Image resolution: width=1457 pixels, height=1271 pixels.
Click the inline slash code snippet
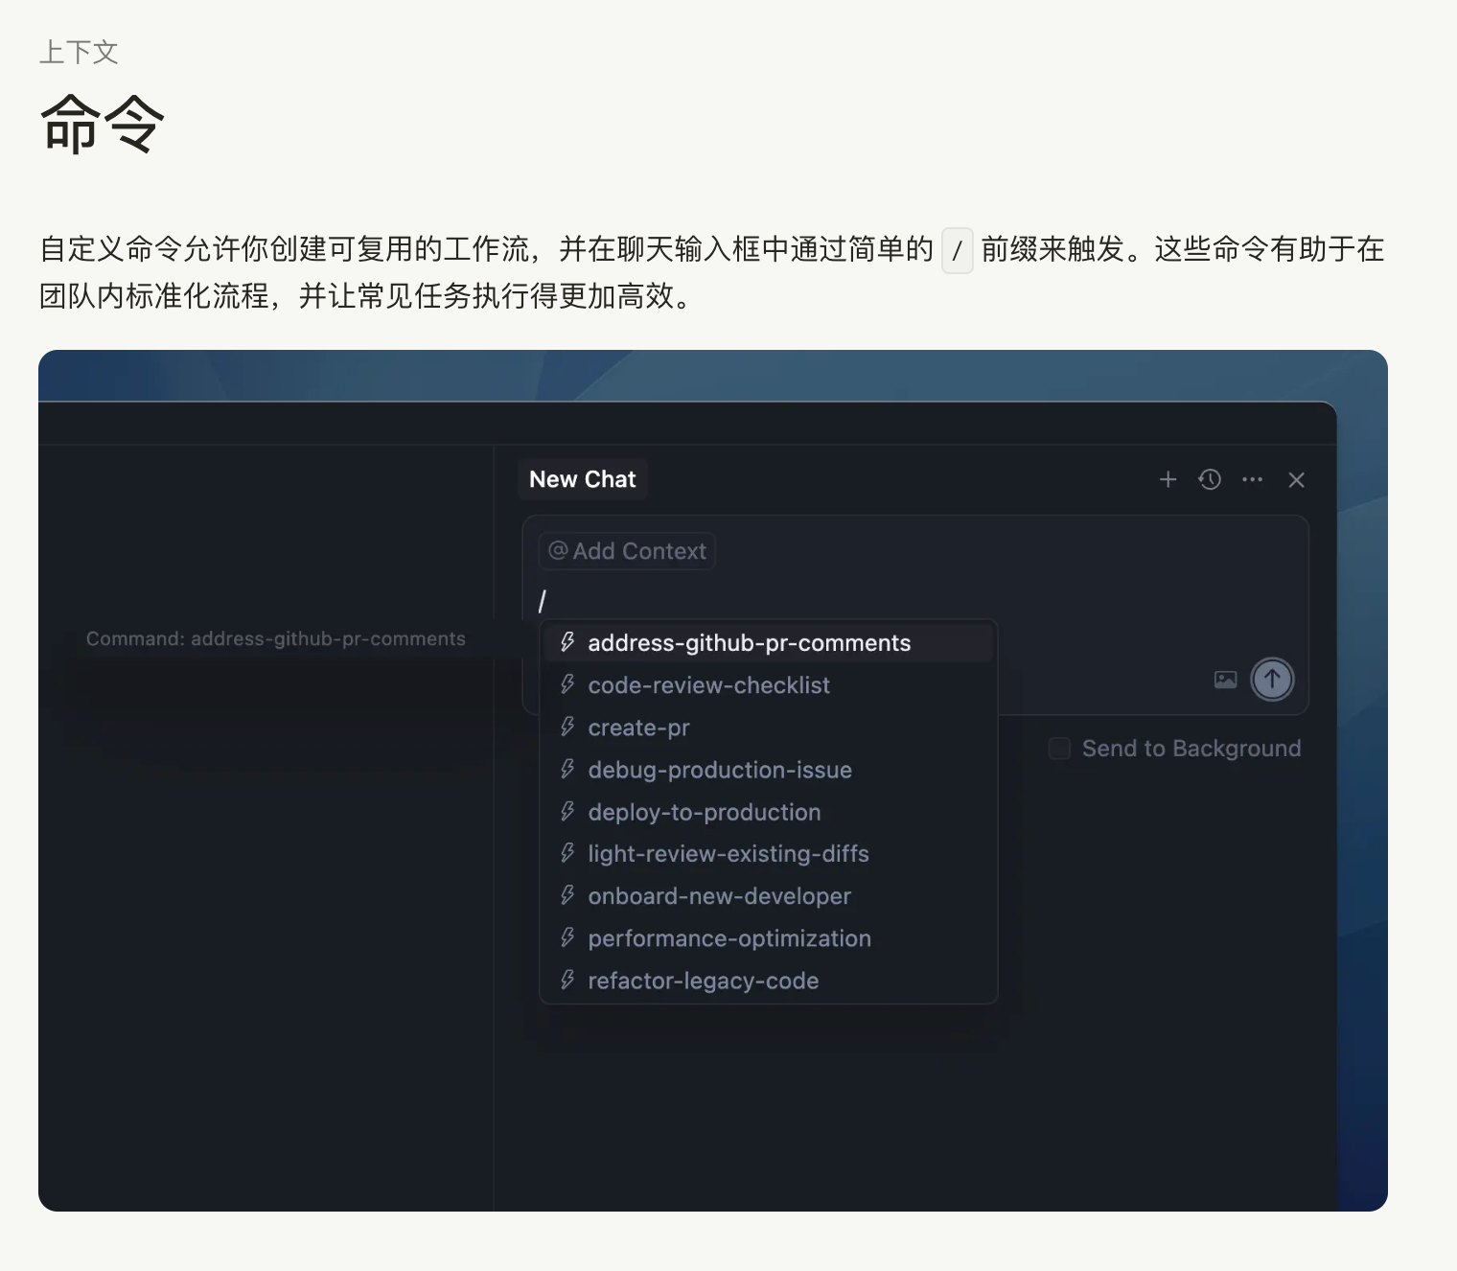957,251
